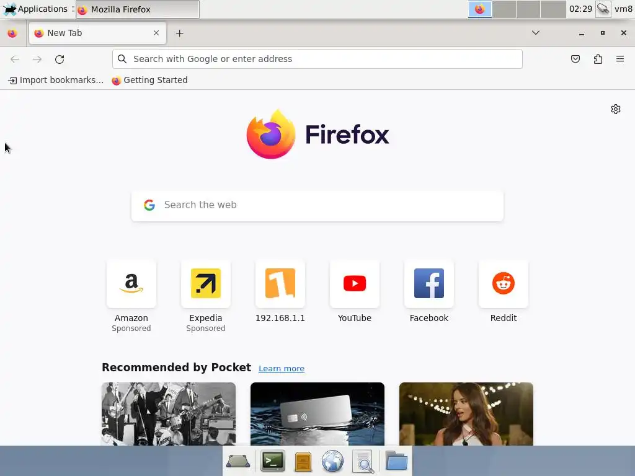Open the Applications system menu
Image resolution: width=635 pixels, height=476 pixels.
click(35, 9)
